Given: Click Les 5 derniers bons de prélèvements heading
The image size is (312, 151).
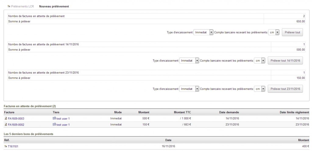Looking at the screenshot, I should pyautogui.click(x=28, y=134).
